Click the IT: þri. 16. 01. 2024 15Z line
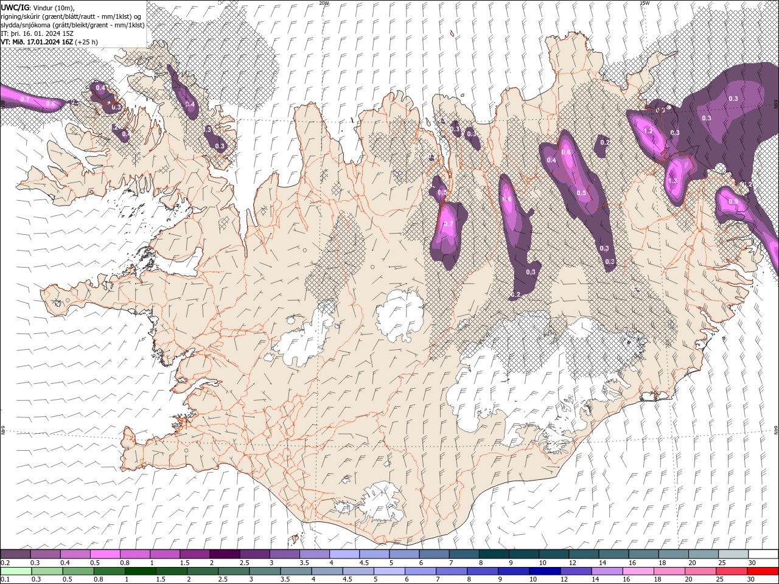Image resolution: width=779 pixels, height=584 pixels. click(x=37, y=33)
